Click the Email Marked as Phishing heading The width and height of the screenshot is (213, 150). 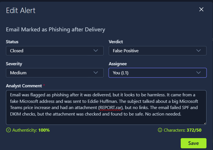tap(56, 29)
